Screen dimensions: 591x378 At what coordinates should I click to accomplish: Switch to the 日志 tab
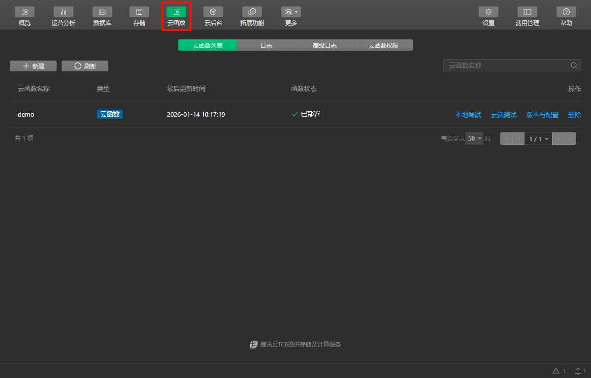click(266, 45)
